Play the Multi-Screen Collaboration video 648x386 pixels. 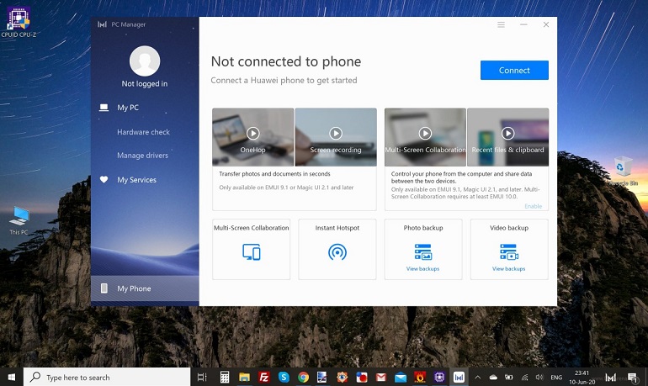point(425,133)
